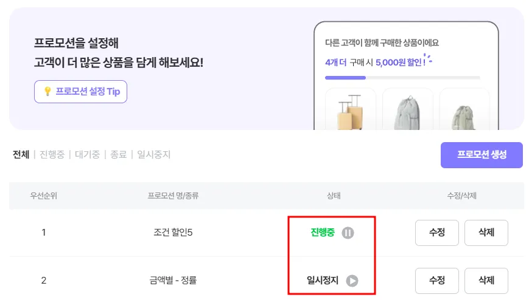Filter promotions by 진행중 tab

[x=51, y=154]
